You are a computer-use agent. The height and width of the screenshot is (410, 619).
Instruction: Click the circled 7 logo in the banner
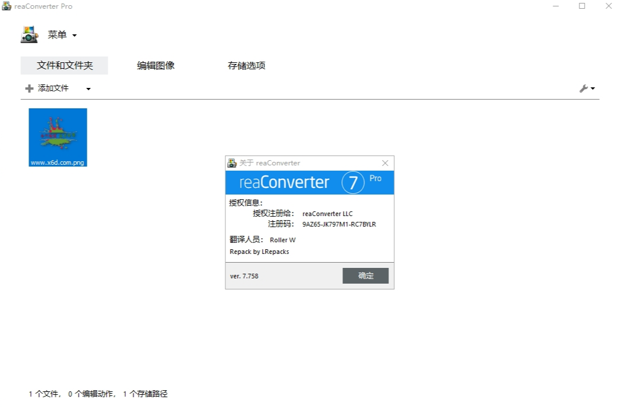[353, 182]
